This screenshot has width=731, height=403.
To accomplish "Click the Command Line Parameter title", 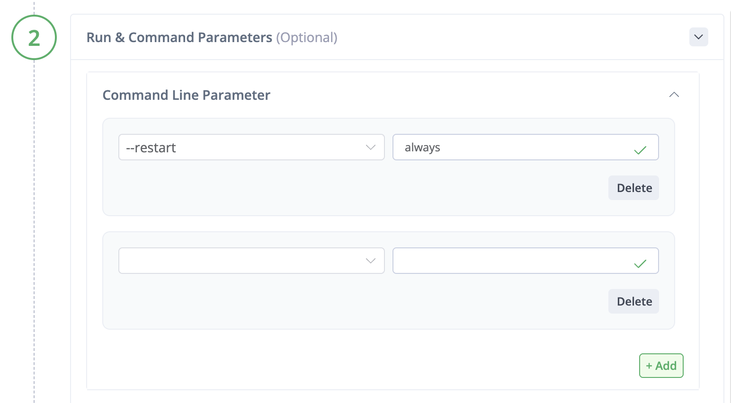I will pyautogui.click(x=186, y=95).
